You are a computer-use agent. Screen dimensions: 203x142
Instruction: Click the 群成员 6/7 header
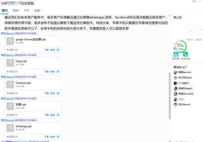tap(180, 67)
